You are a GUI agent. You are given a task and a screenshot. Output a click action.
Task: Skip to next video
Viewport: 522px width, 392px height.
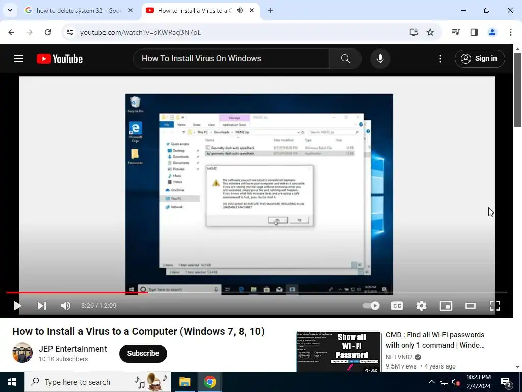click(42, 306)
